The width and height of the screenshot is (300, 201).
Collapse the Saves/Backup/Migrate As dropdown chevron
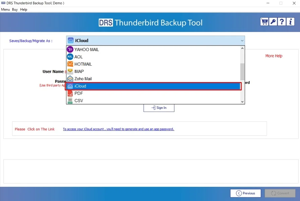[242, 41]
